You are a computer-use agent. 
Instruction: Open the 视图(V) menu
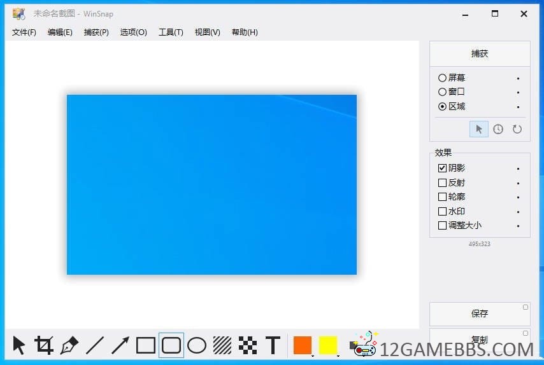208,32
